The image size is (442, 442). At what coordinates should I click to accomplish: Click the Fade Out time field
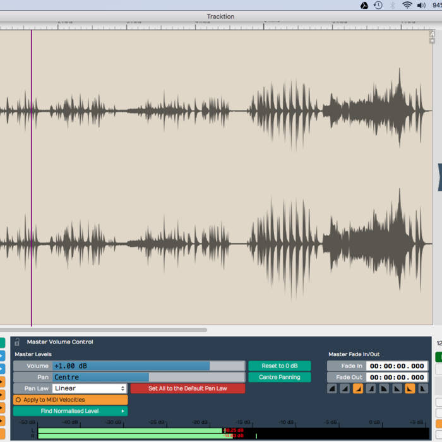(x=397, y=377)
